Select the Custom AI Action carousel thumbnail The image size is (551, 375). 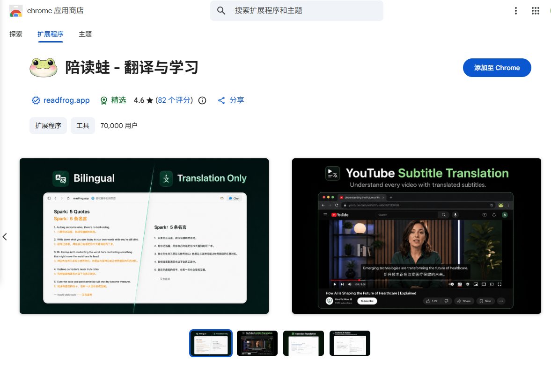pos(350,343)
